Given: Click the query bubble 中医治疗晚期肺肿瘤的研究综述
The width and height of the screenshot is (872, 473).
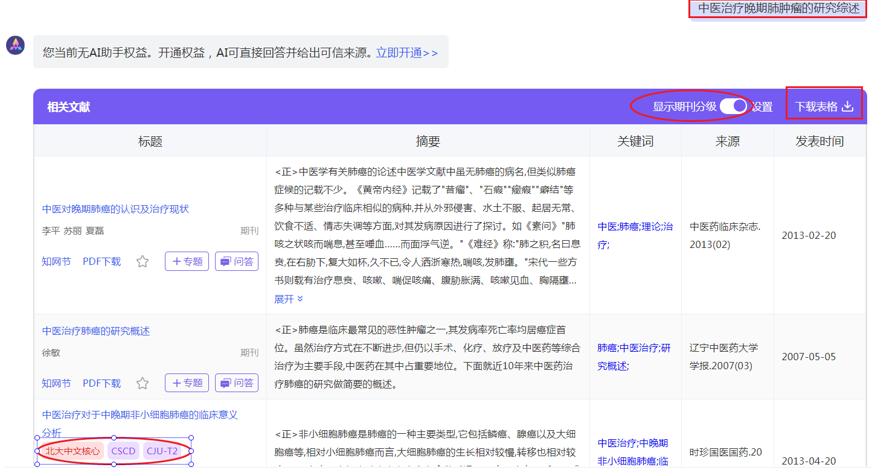Looking at the screenshot, I should (x=778, y=9).
